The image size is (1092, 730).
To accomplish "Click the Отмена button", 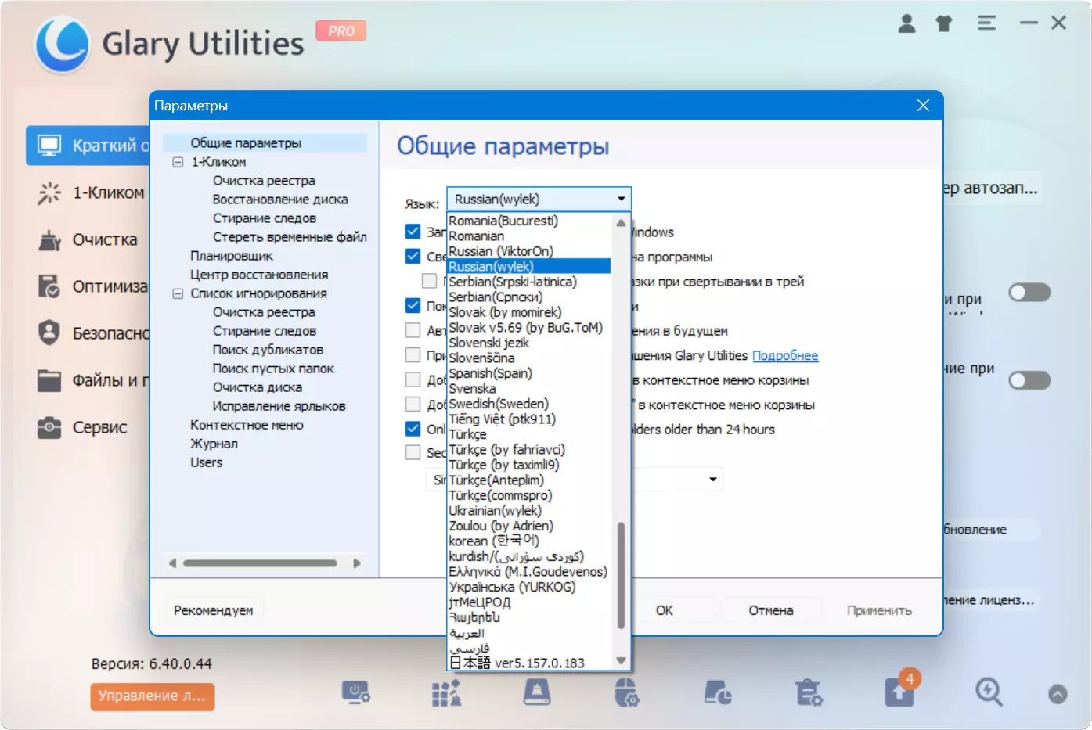I will click(x=771, y=610).
